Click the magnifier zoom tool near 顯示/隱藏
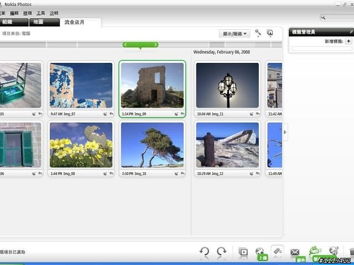354x265 pixels. click(258, 33)
